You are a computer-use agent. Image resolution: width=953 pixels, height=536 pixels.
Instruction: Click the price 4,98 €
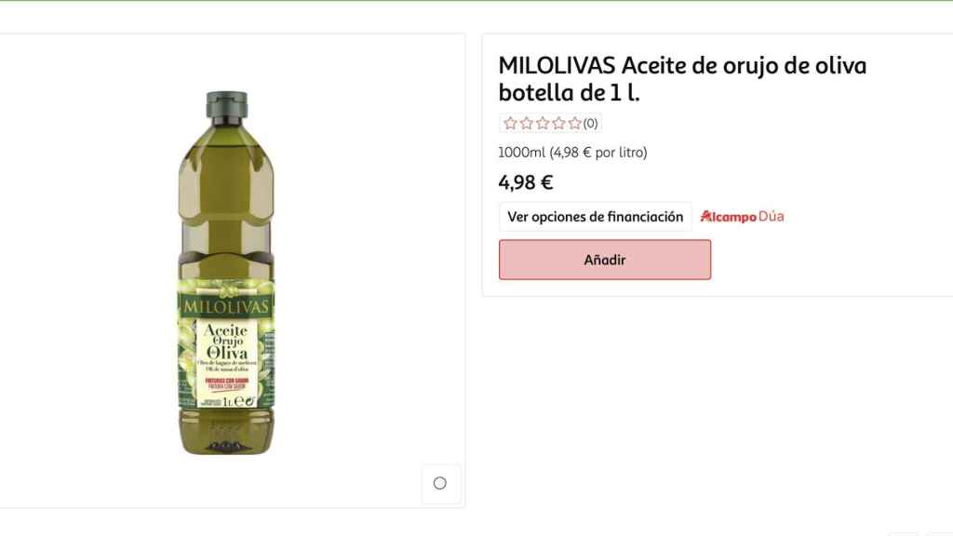coord(525,182)
